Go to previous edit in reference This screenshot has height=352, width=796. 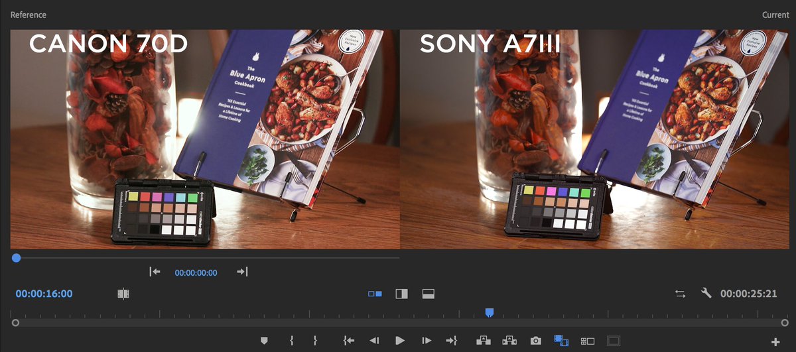pos(155,271)
